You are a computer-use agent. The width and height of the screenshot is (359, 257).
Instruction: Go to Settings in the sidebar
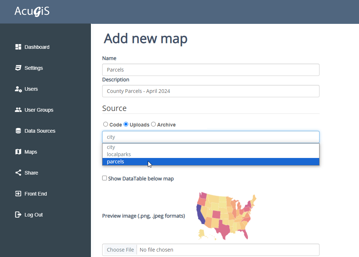pos(34,68)
